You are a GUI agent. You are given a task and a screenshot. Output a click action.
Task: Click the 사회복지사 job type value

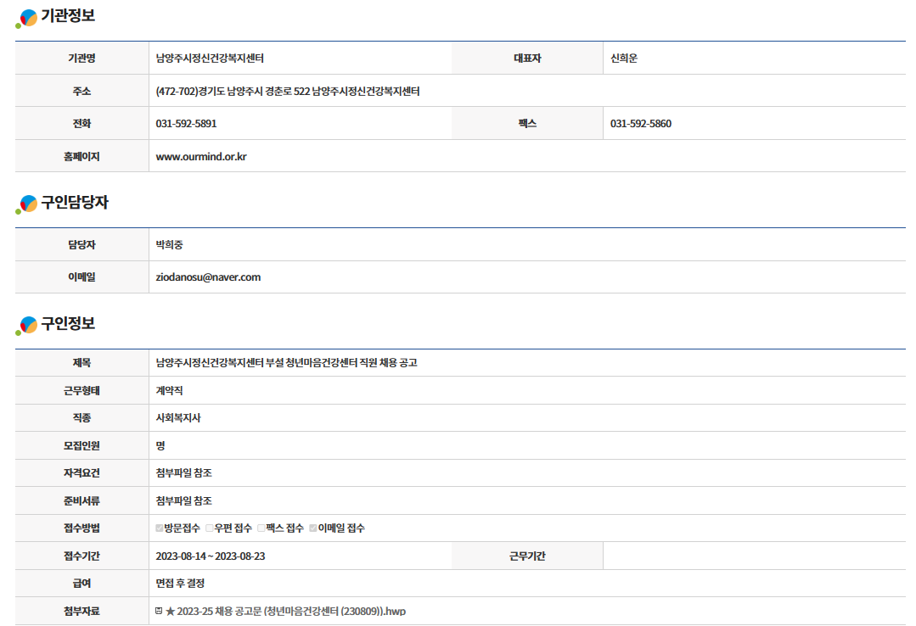point(178,418)
